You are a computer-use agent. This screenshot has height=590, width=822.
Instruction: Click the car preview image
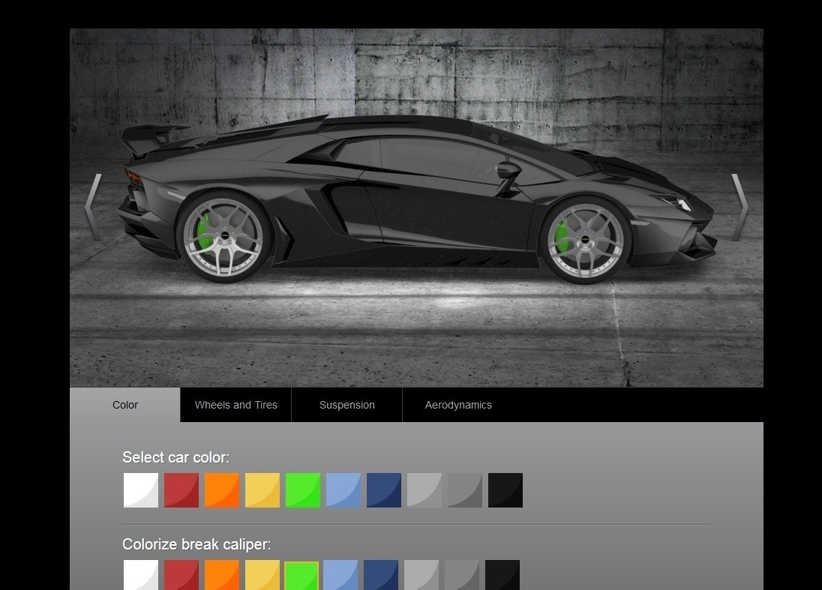(x=416, y=208)
